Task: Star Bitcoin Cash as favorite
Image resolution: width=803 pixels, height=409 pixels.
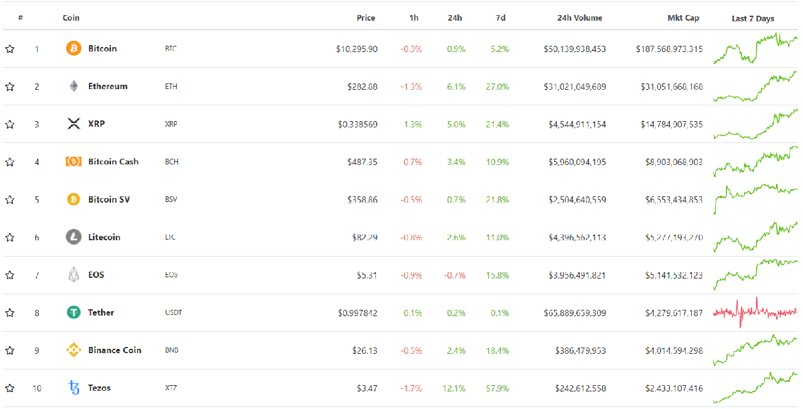Action: click(x=9, y=162)
